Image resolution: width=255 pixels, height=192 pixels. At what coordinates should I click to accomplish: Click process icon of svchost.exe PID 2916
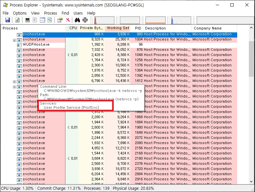tap(19, 180)
